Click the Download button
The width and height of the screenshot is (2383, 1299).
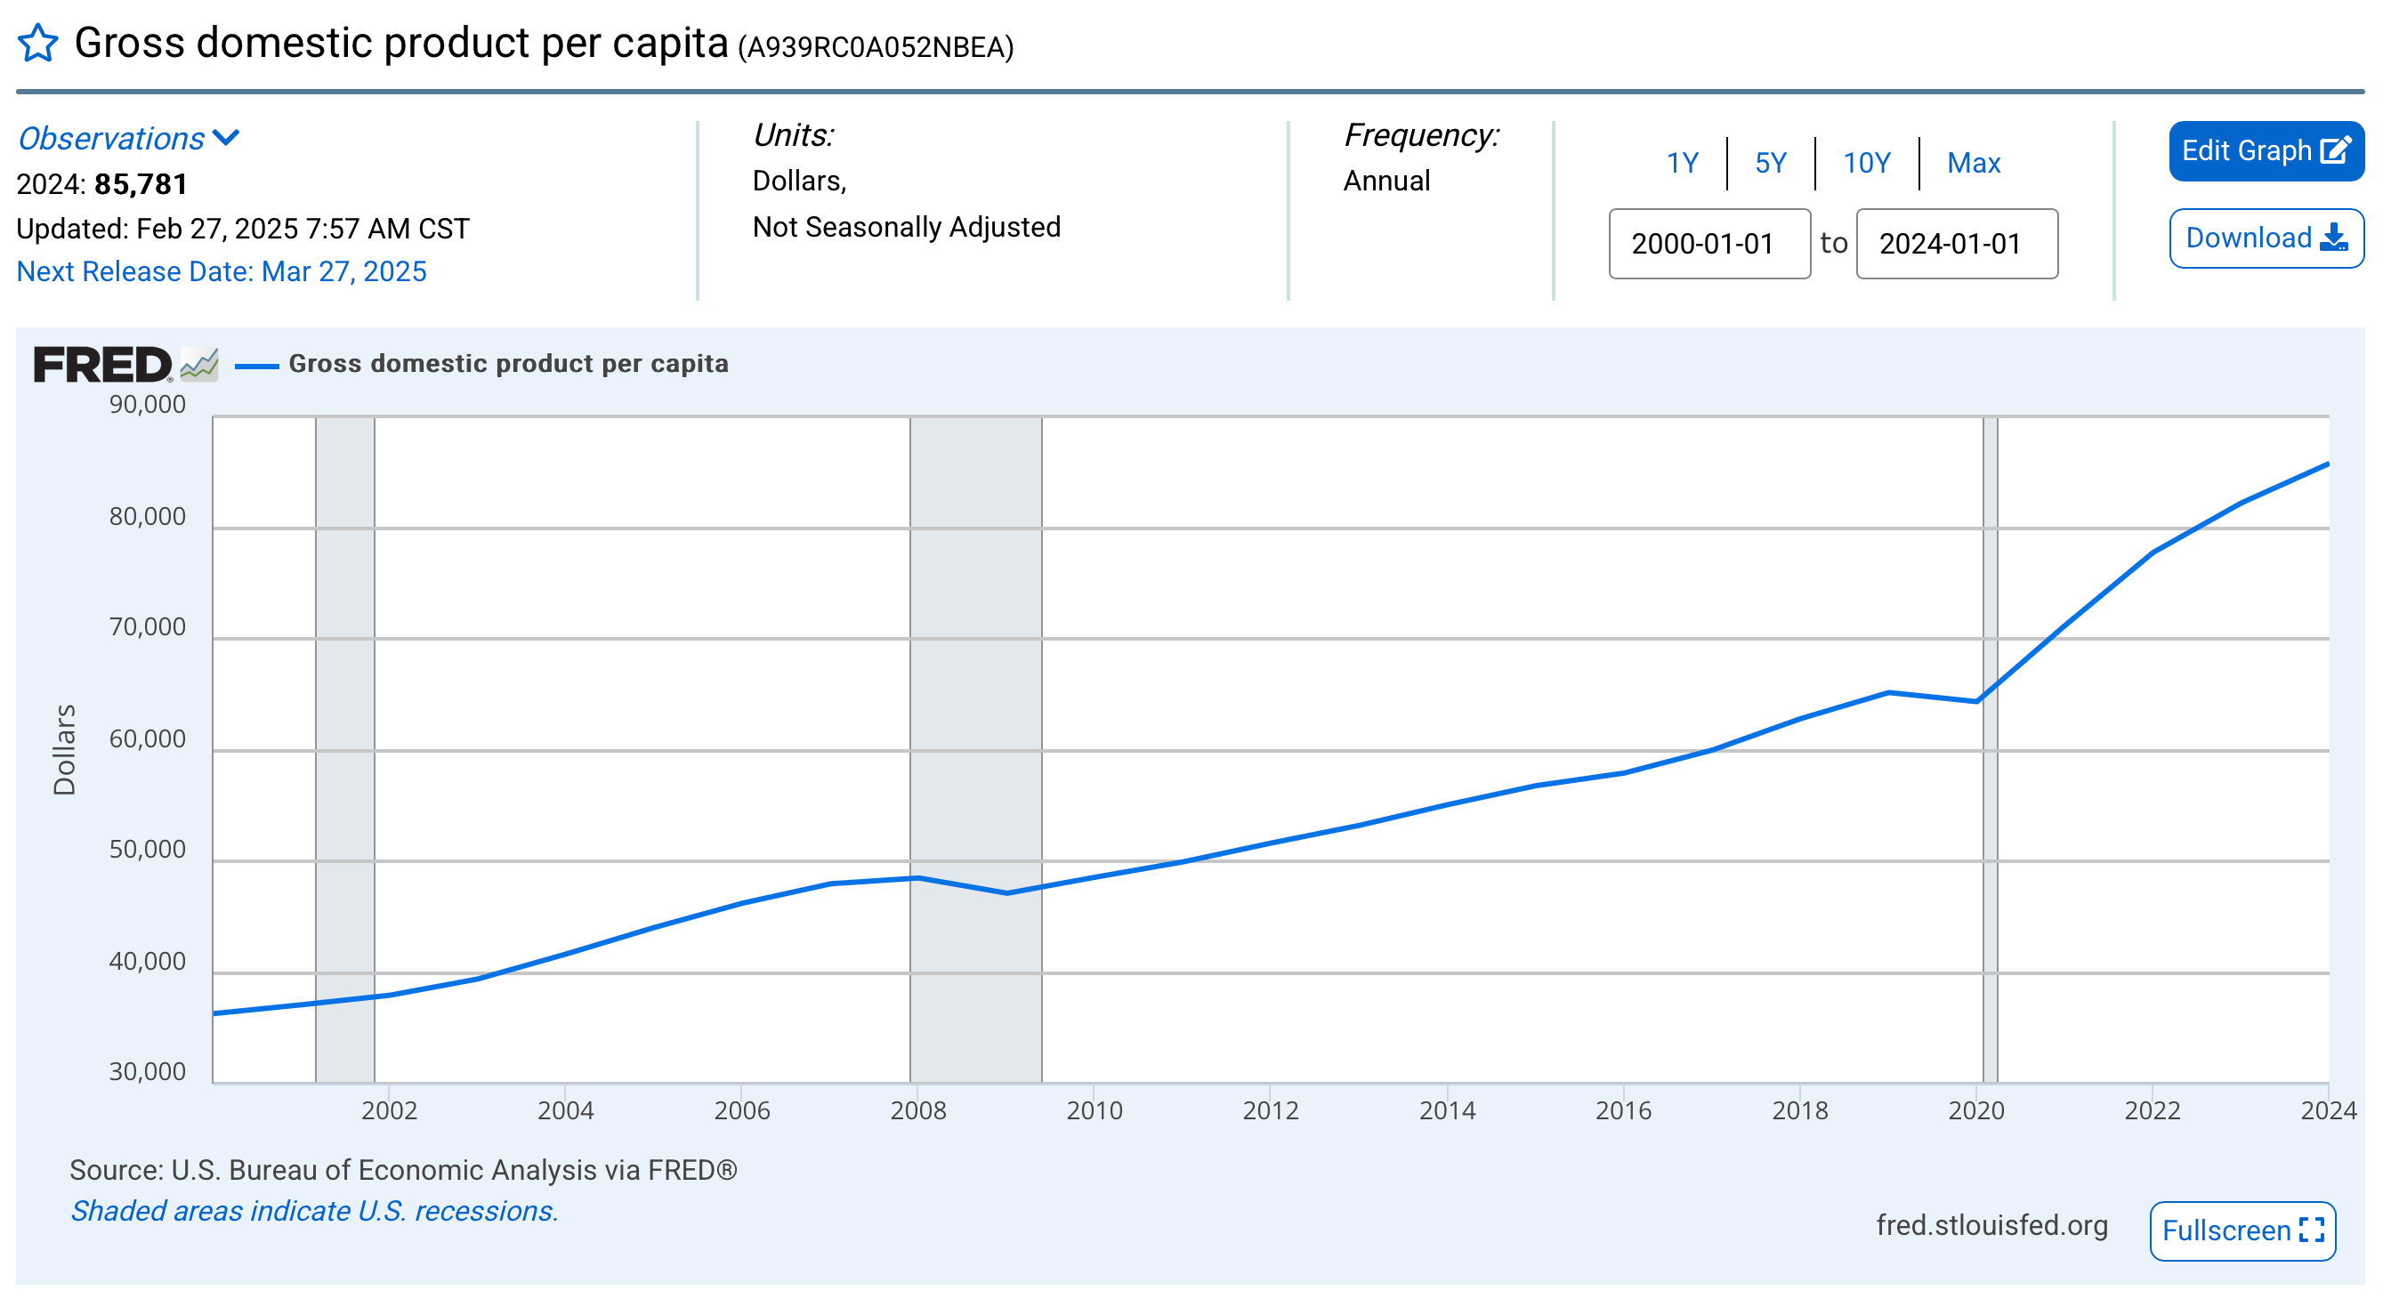coord(2265,238)
